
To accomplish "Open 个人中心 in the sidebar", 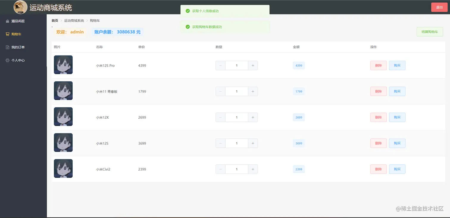I will point(23,60).
